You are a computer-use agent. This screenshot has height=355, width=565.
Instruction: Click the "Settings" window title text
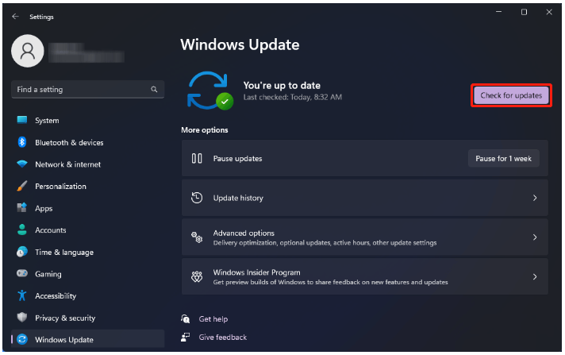click(41, 17)
